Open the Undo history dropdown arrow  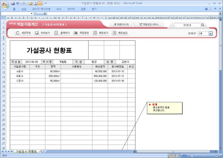[x=20, y=3]
